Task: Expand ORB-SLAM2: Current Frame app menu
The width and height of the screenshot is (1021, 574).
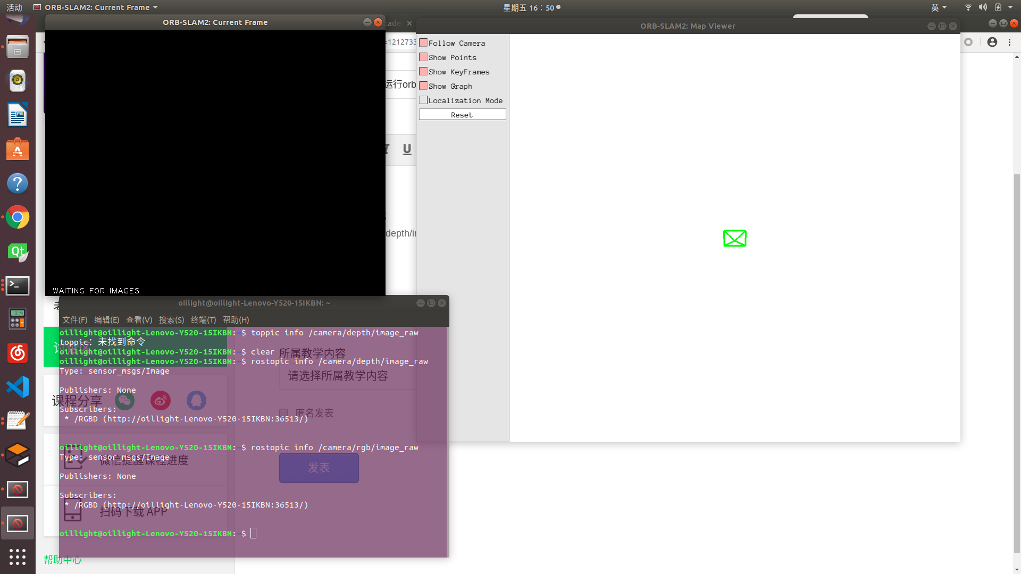Action: click(x=96, y=7)
